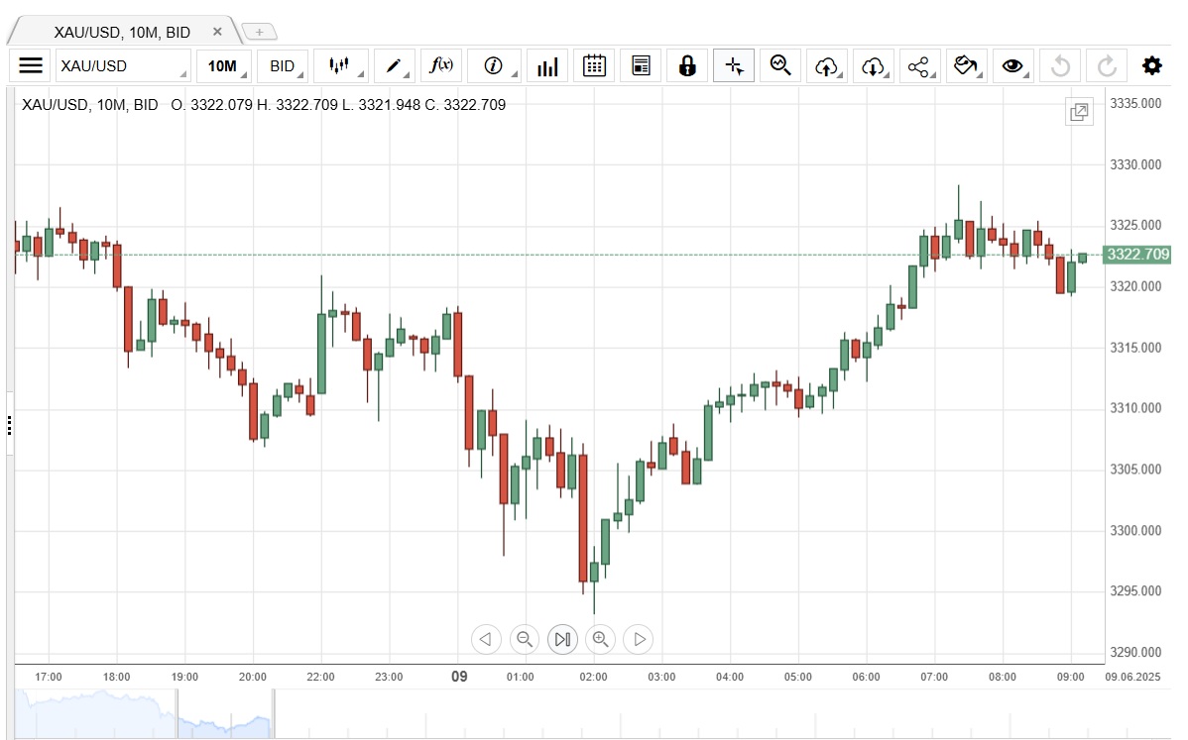Toggle the chart lock icon
Viewport: 1188px width, 740px height.
pos(687,66)
